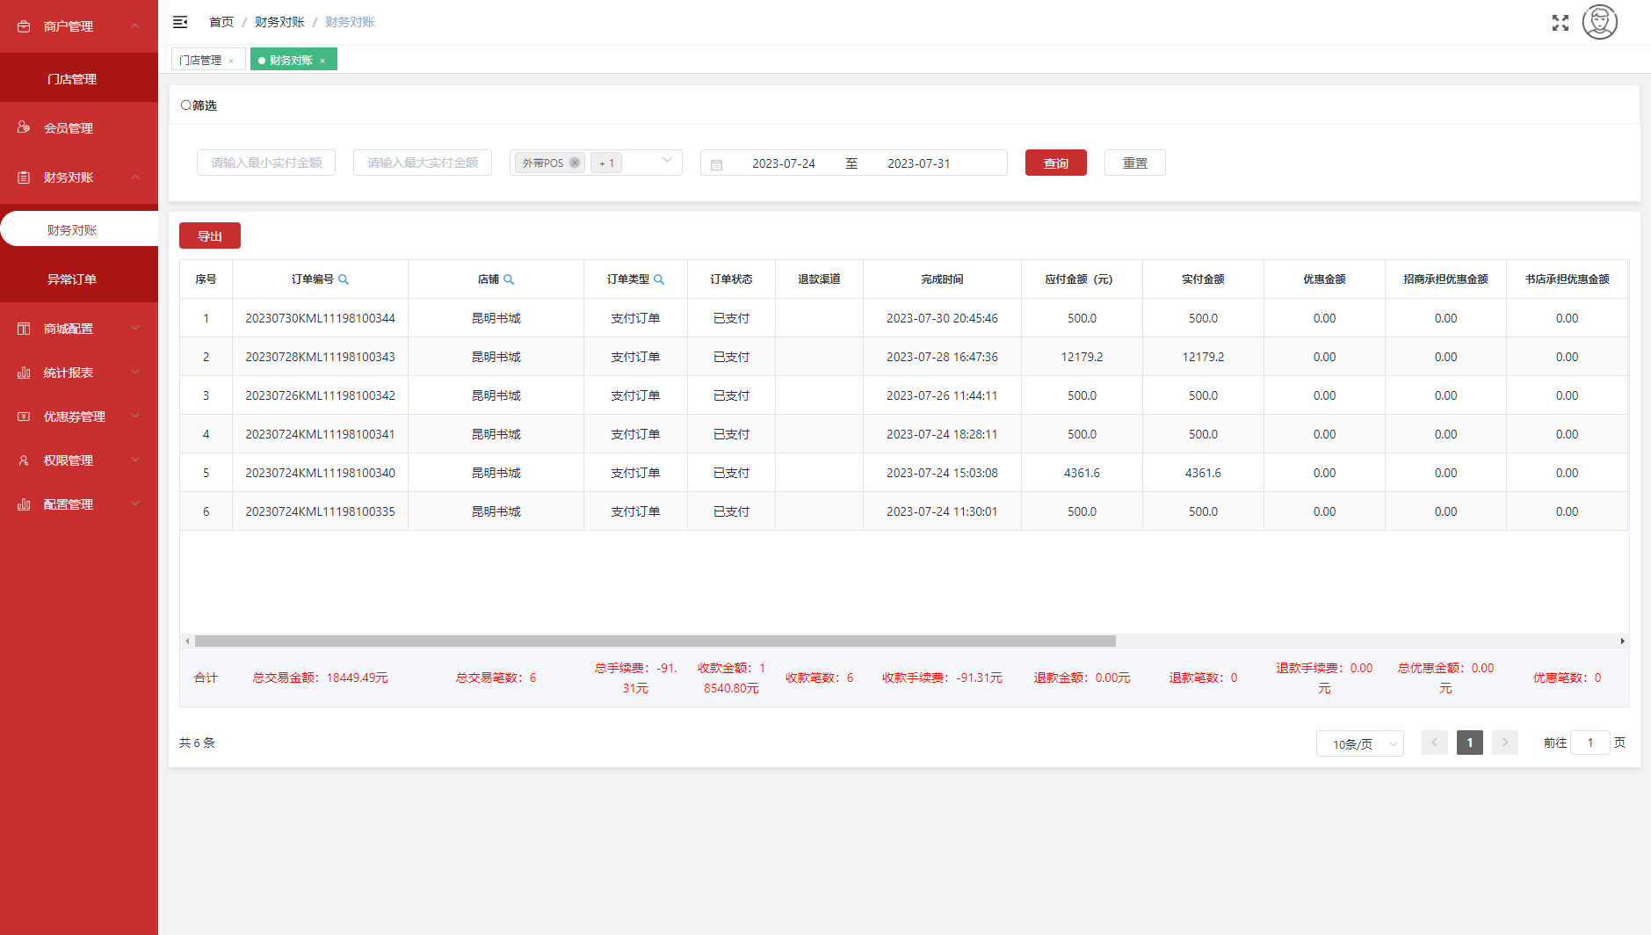Click the 会员管理 member icon
This screenshot has width=1651, height=935.
pos(24,127)
